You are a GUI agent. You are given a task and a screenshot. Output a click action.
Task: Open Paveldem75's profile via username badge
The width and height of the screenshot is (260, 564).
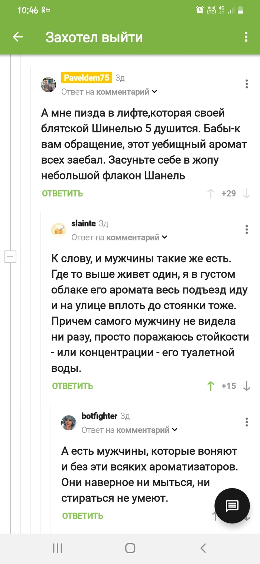click(x=86, y=78)
